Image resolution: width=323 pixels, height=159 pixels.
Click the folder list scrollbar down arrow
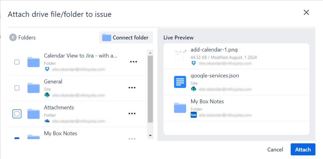coord(150,136)
